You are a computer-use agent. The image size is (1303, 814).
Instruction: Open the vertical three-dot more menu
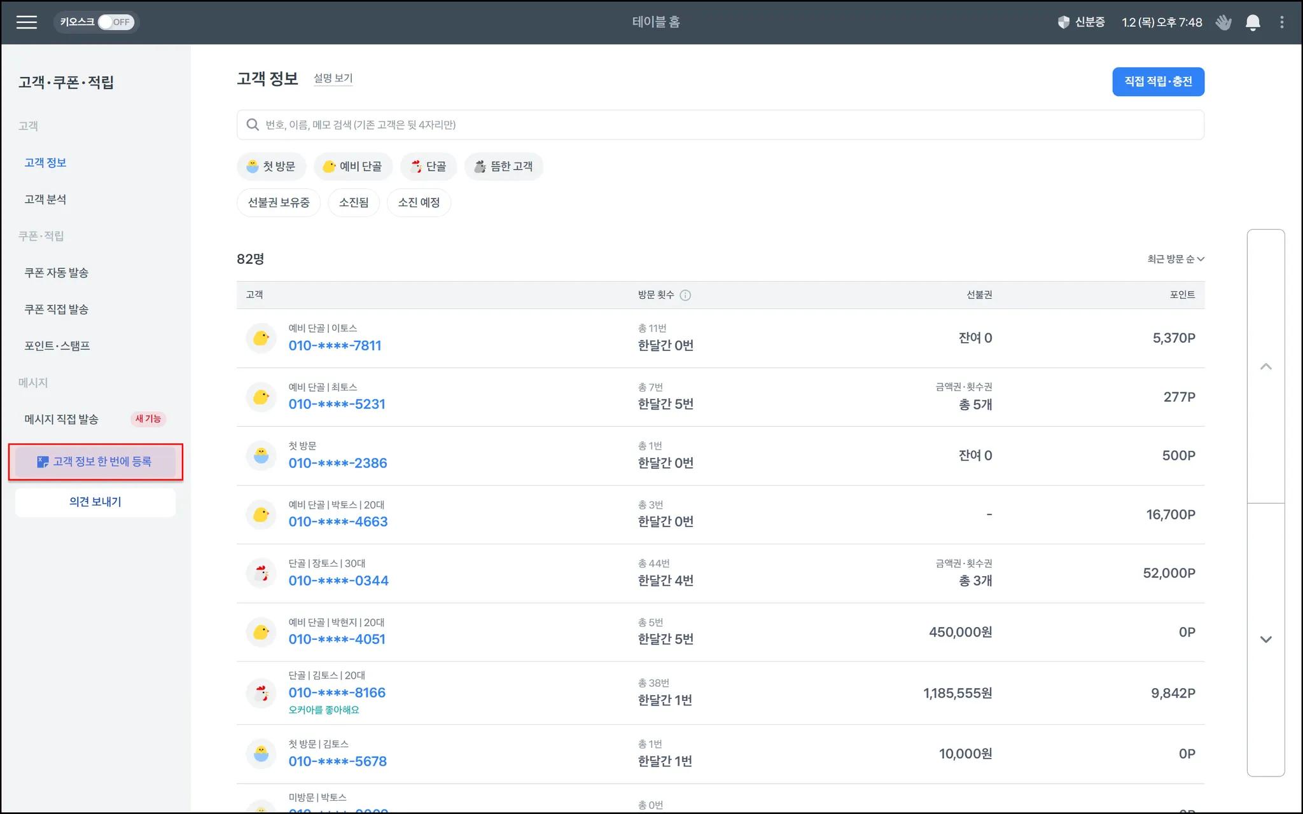pyautogui.click(x=1281, y=22)
